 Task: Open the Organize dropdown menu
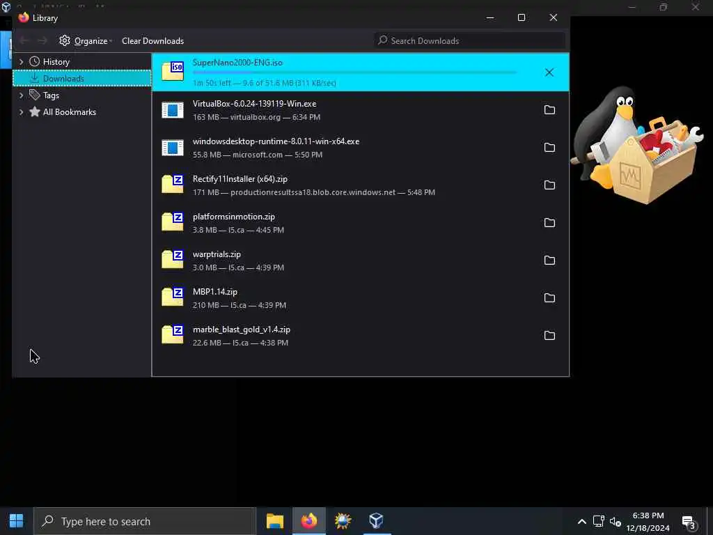86,41
